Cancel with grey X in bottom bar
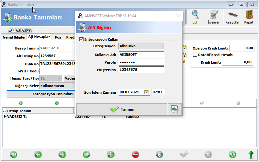Screen dimensions: 259x162 coord(208,154)
